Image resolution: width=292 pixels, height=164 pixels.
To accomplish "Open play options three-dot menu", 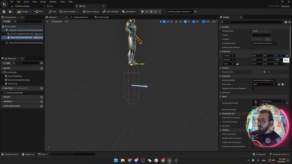I will coord(160,12).
